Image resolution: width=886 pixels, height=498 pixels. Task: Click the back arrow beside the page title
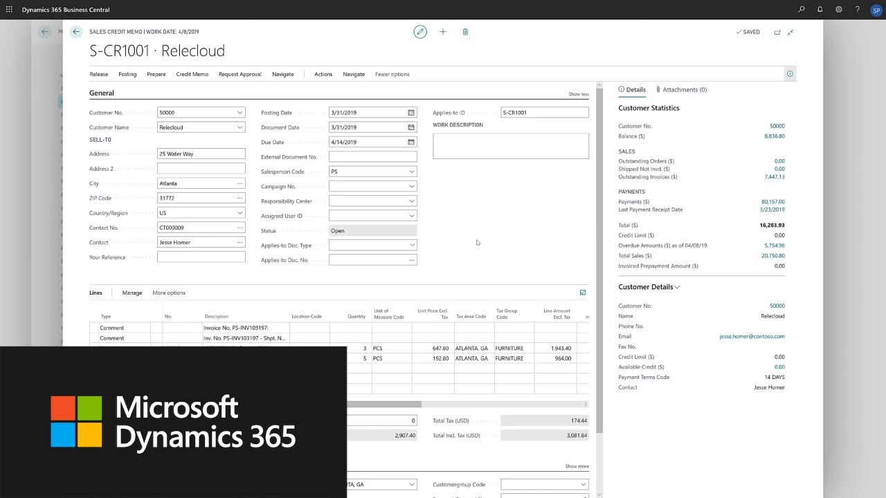(x=76, y=32)
